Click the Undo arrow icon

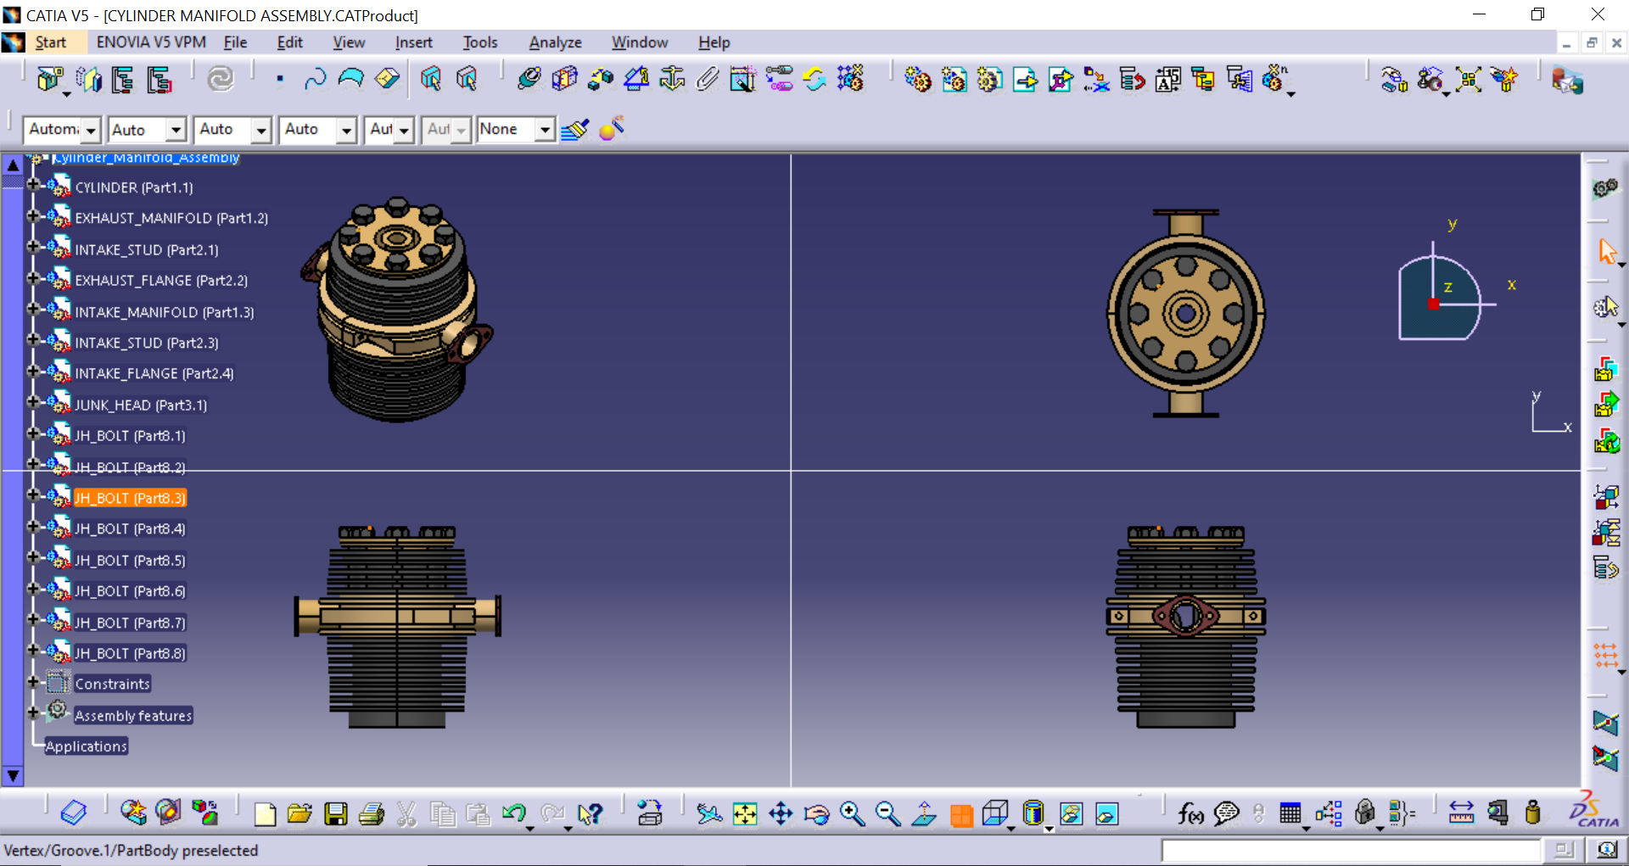tap(514, 814)
